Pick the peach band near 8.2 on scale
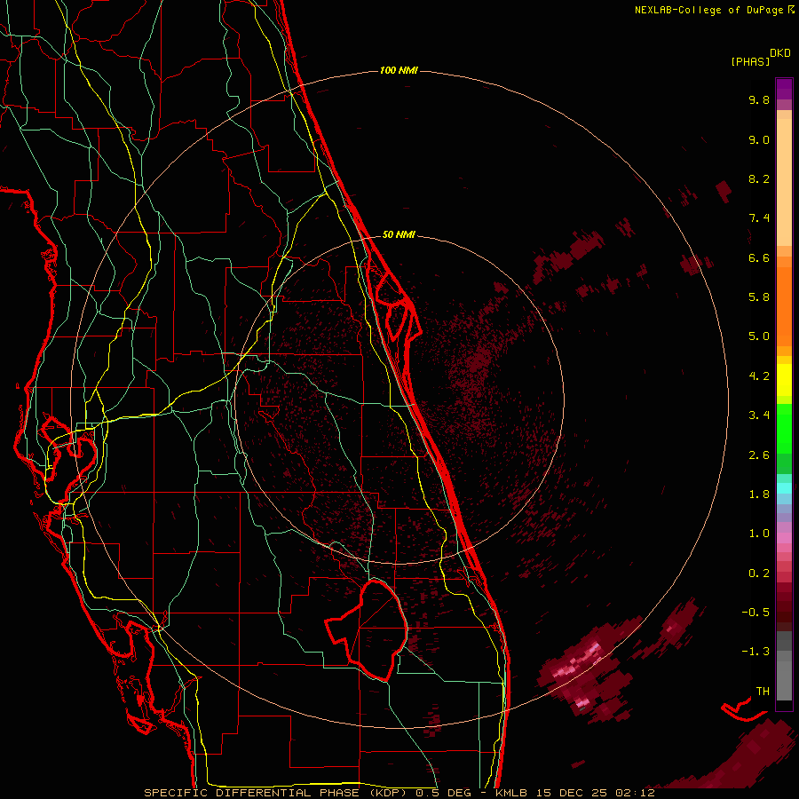 tap(784, 181)
